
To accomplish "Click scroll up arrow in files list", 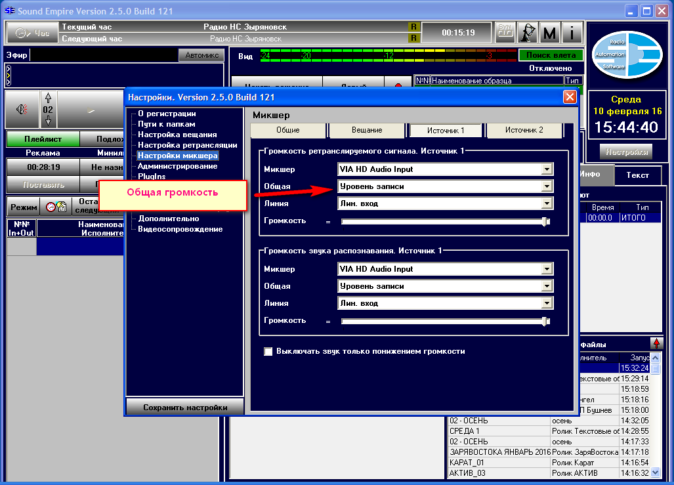I will tap(655, 358).
